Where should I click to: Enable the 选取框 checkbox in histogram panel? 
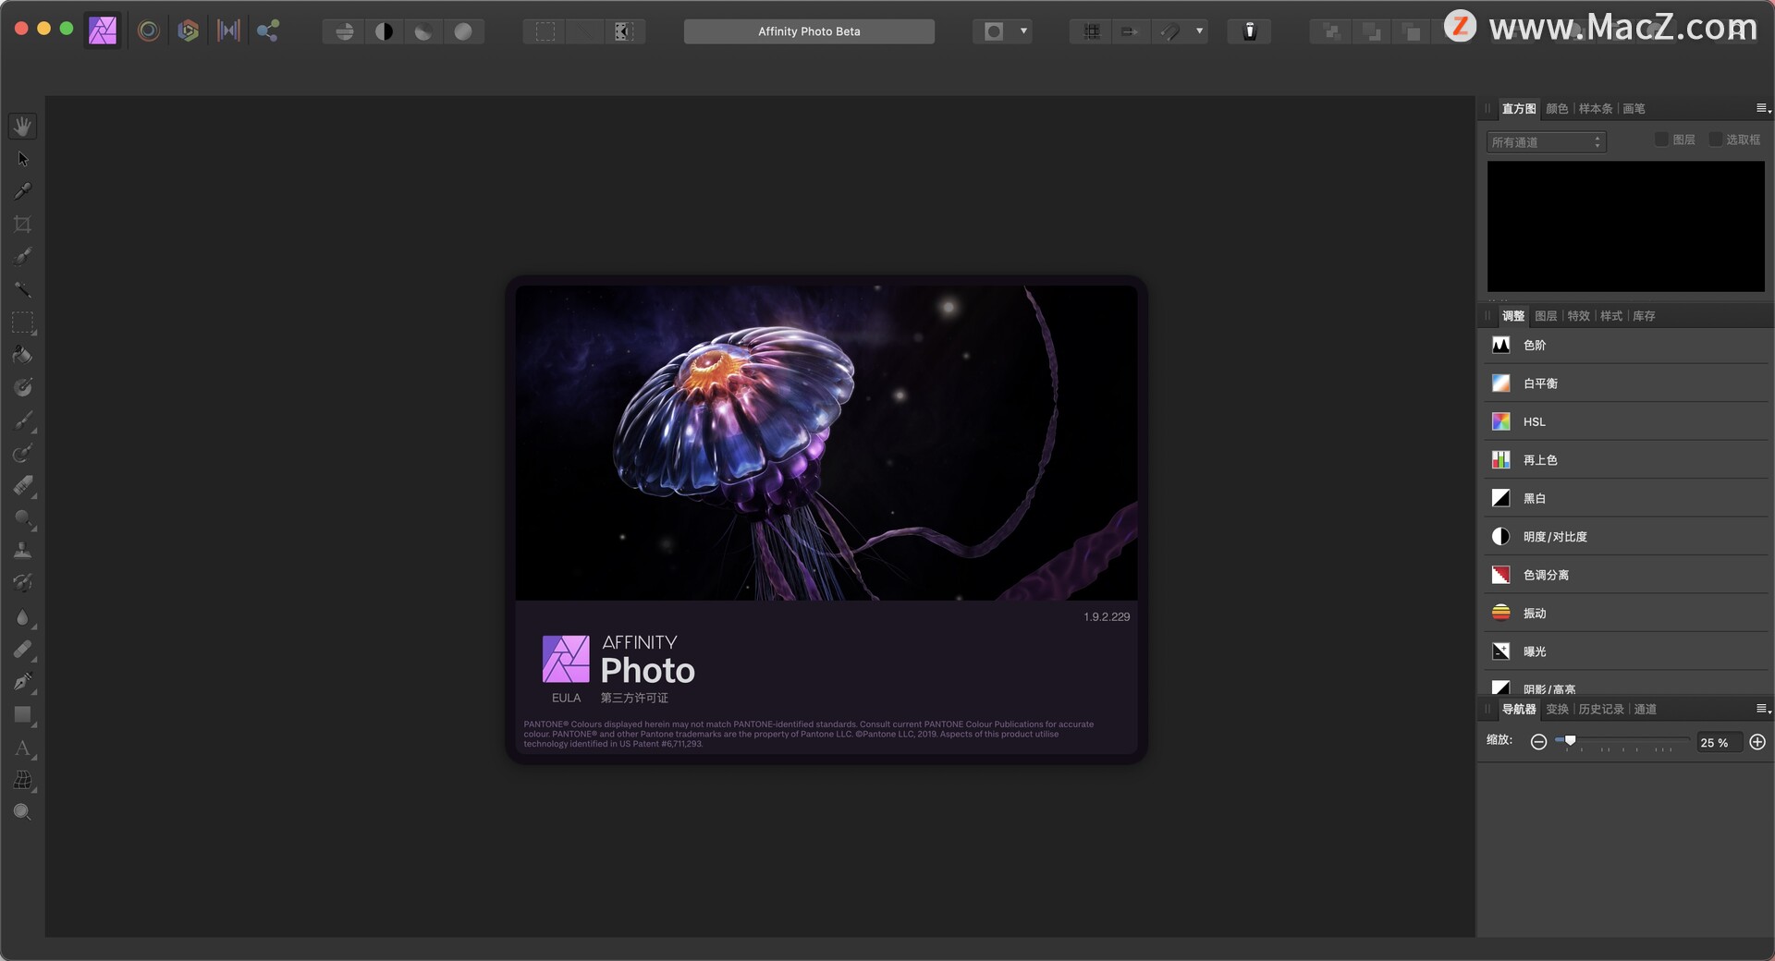[x=1717, y=139]
